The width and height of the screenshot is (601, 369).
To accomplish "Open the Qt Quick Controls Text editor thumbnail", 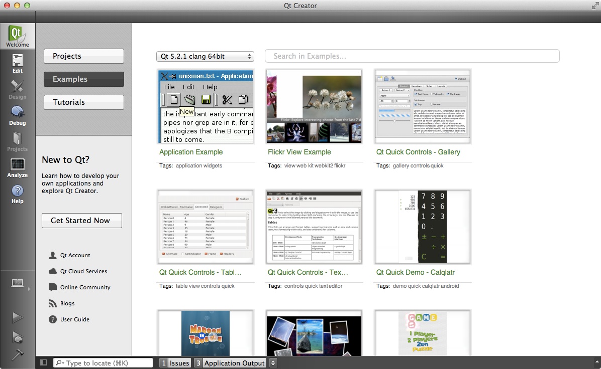I will click(x=314, y=227).
